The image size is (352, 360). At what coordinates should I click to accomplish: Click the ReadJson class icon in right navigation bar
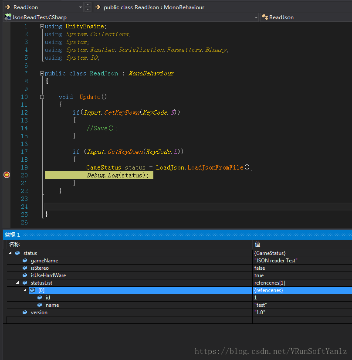click(265, 17)
